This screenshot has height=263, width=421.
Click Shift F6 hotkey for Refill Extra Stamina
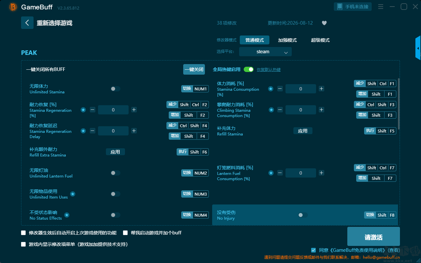(x=193, y=152)
